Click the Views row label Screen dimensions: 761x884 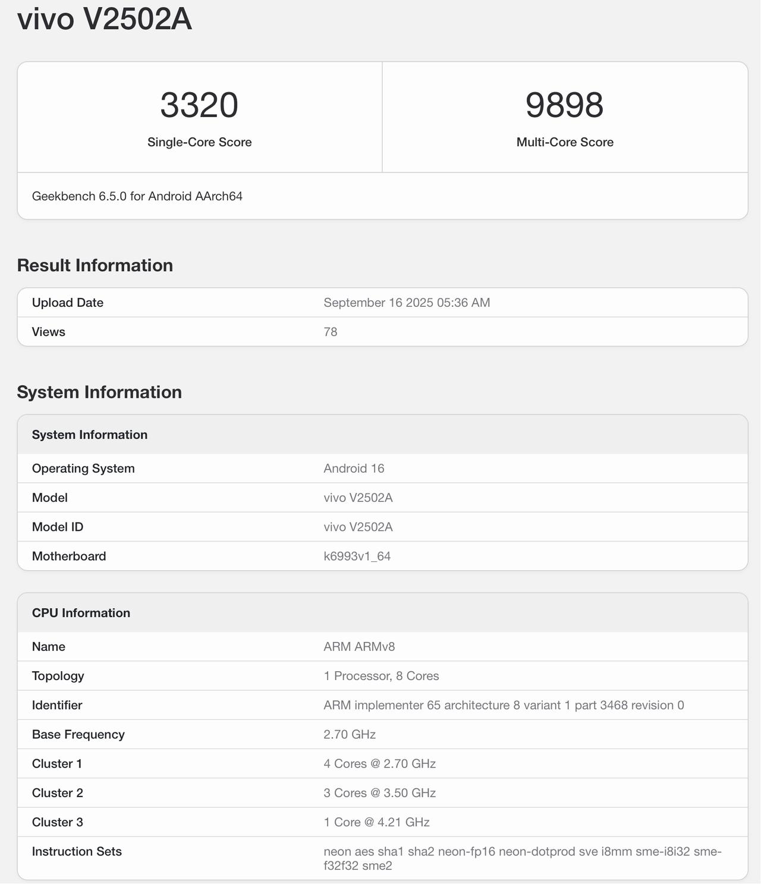(49, 332)
